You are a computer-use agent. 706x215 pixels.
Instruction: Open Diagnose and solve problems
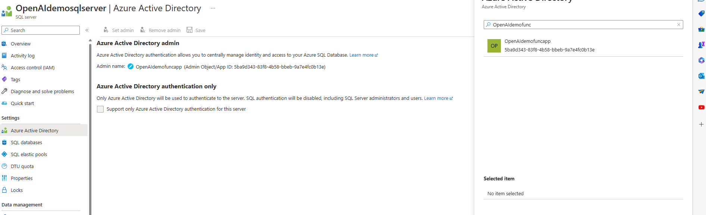coord(43,91)
